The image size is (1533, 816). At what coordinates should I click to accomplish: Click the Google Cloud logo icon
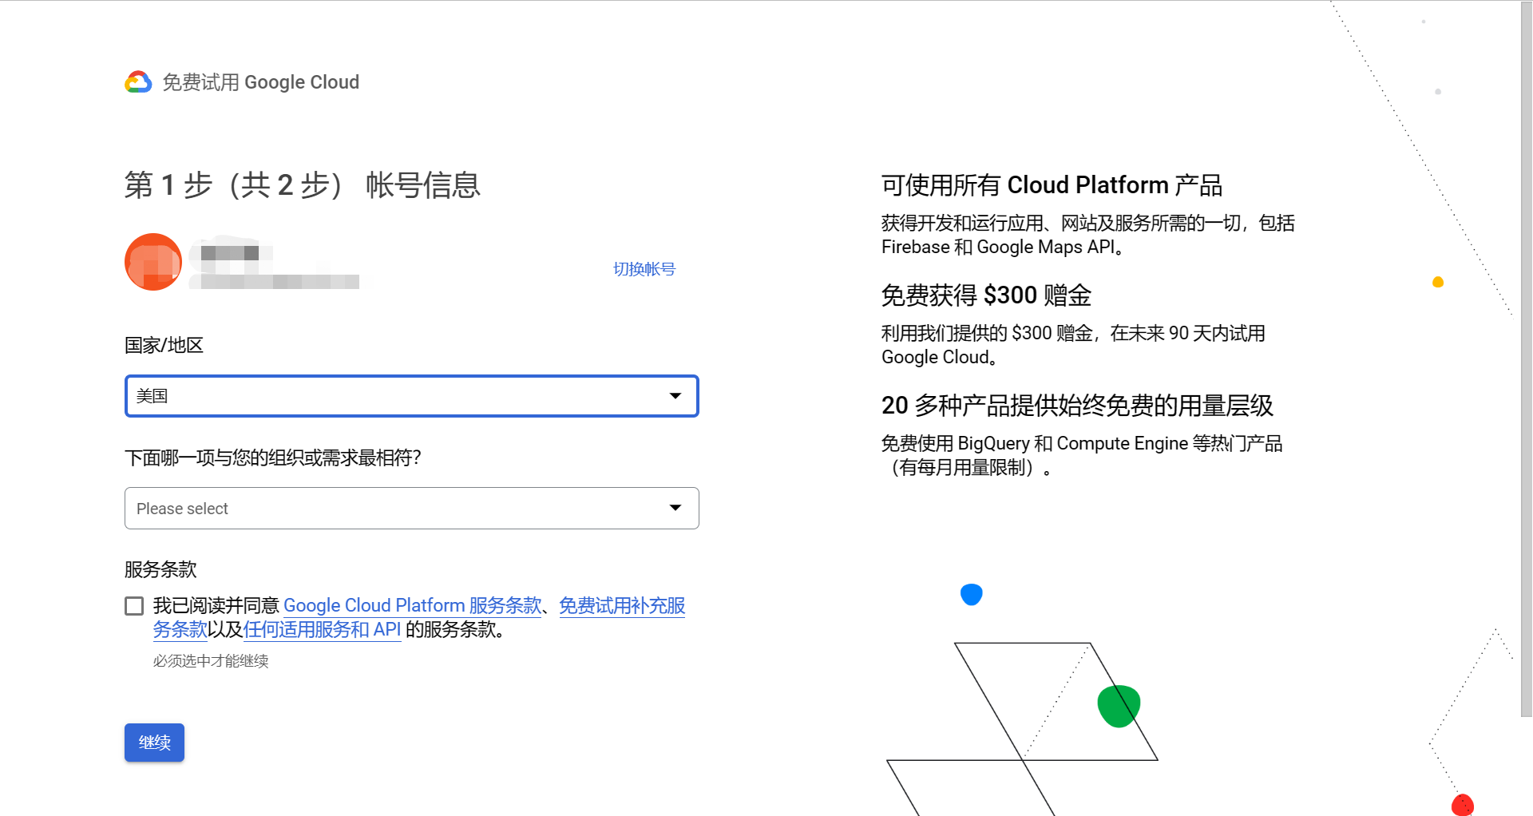click(138, 82)
